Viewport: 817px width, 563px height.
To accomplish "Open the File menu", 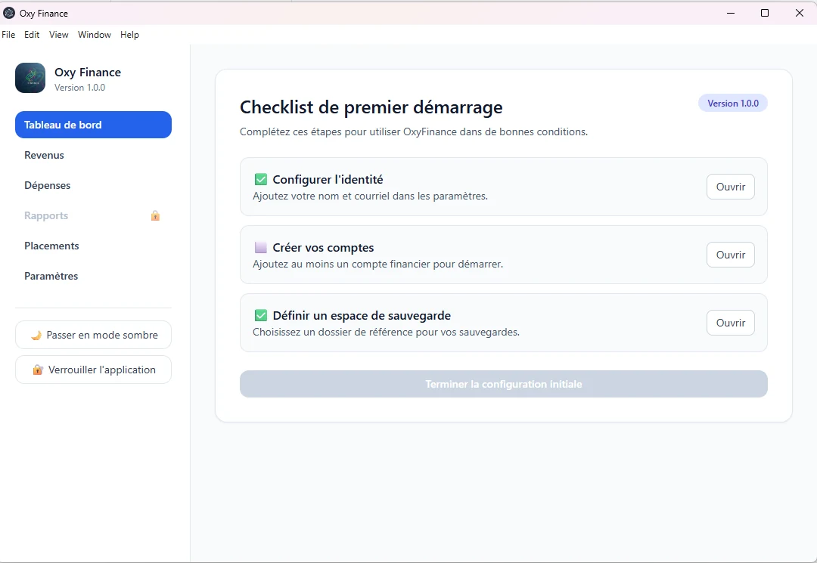I will pyautogui.click(x=8, y=34).
